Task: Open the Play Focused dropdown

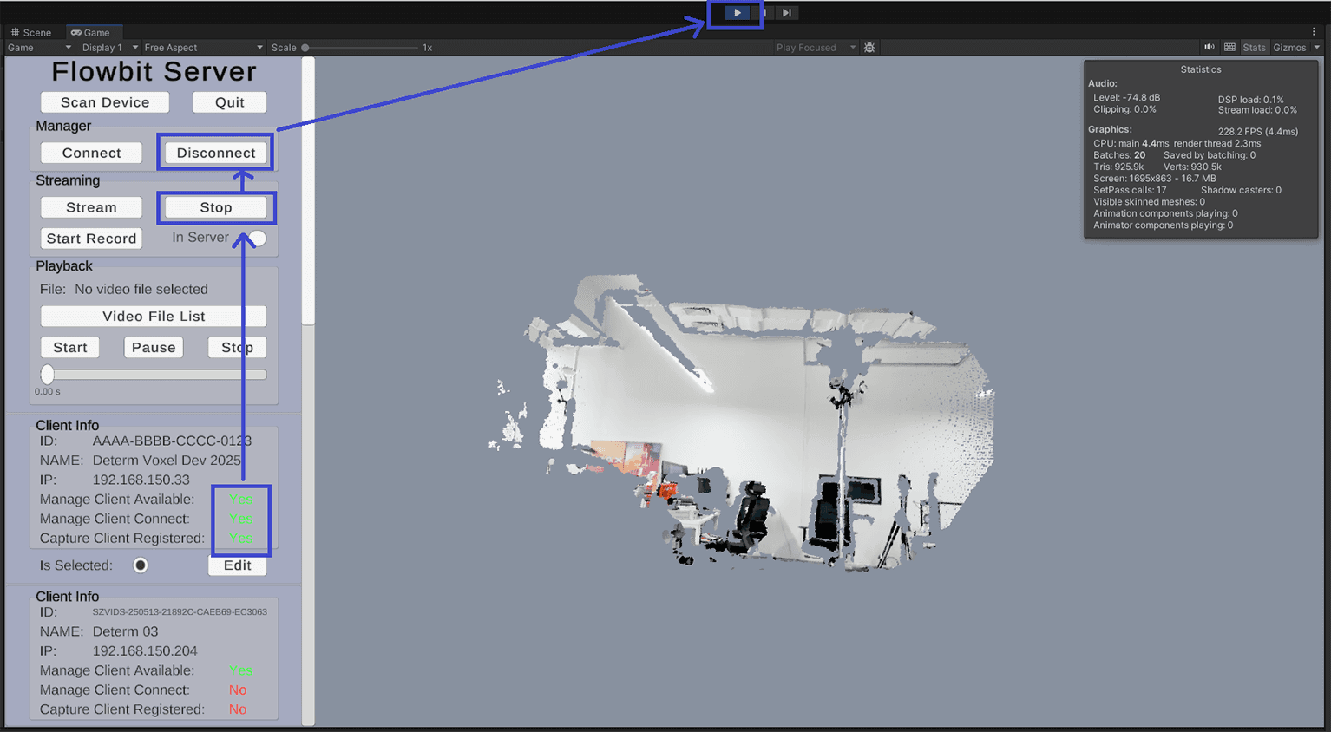Action: (x=816, y=48)
